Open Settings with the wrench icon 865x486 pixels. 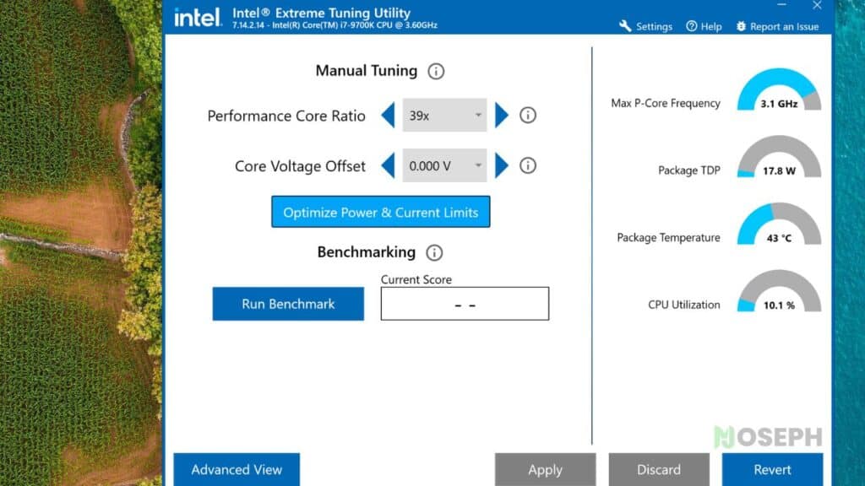645,26
